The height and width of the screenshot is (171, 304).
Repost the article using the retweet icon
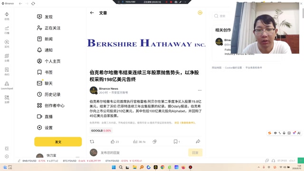(x=92, y=142)
